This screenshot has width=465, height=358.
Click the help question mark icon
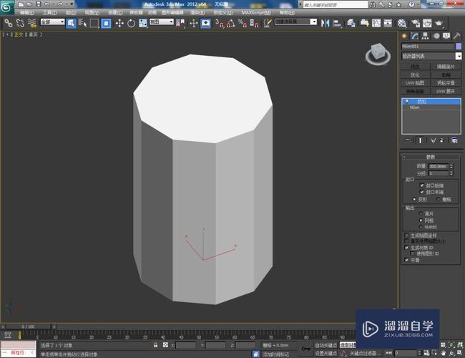[411, 4]
